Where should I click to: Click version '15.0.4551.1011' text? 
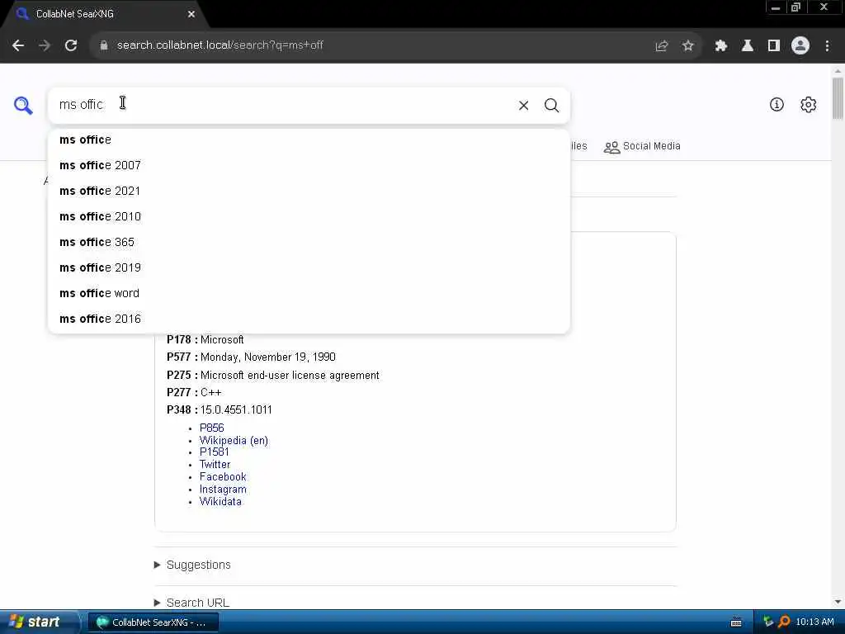point(236,410)
